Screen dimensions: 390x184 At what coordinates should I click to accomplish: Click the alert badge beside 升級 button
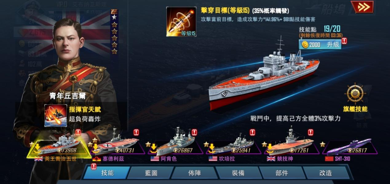(x=344, y=41)
